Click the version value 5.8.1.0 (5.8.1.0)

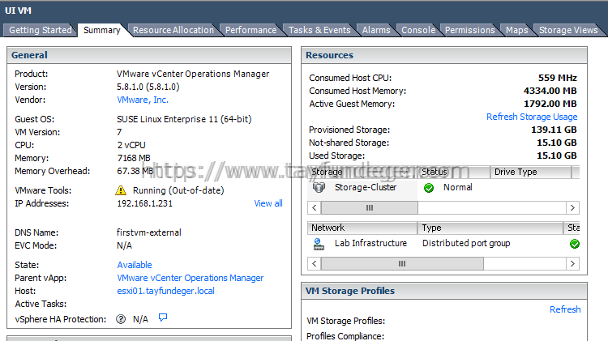point(148,87)
